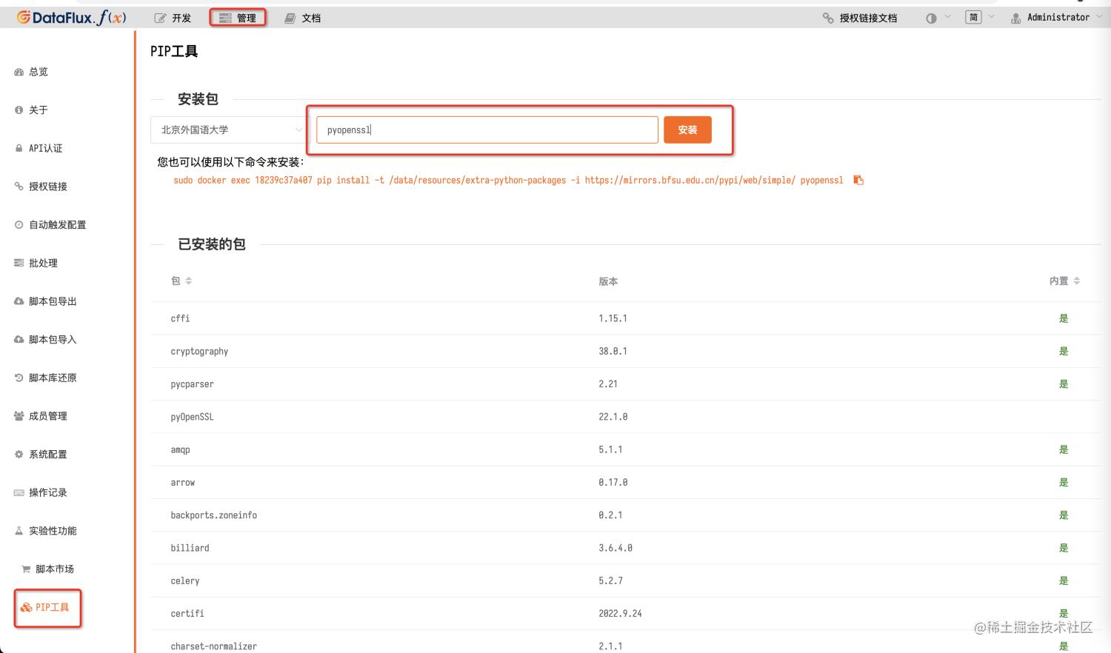1111x653 pixels.
Task: Click the 系统配置 gear icon
Action: pyautogui.click(x=19, y=454)
